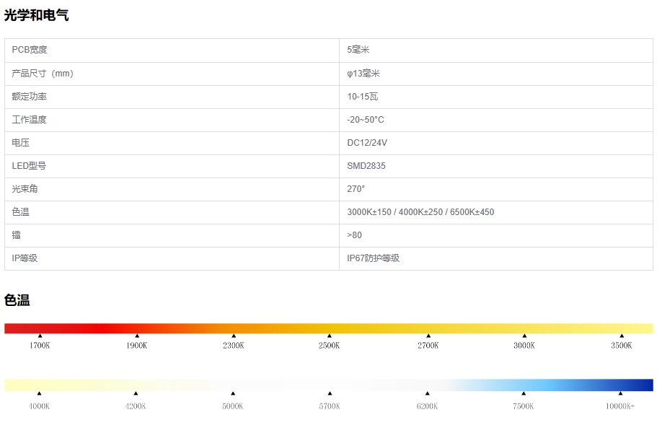Click the triangle marker above 2300K
The width and height of the screenshot is (657, 433).
[234, 336]
